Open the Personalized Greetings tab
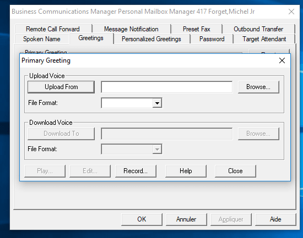The image size is (303, 238). (x=151, y=39)
